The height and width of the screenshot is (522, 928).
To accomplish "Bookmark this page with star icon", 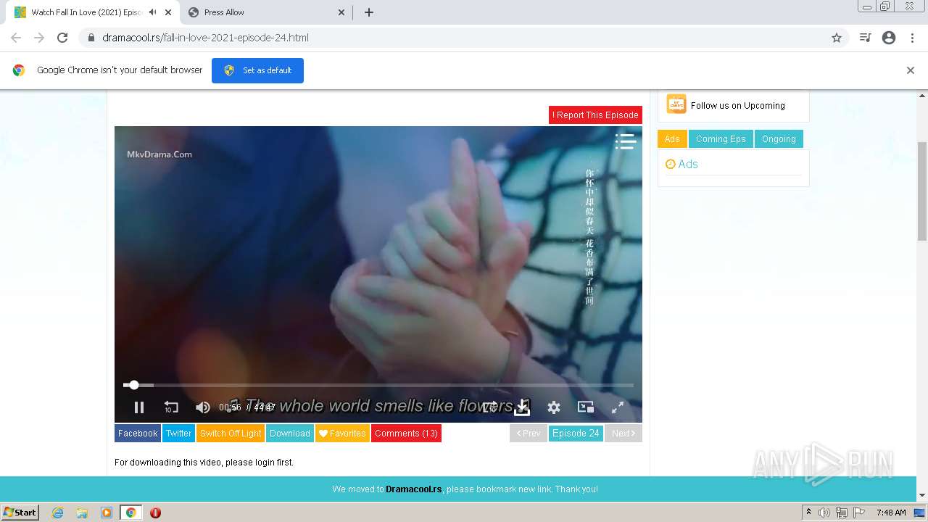I will click(837, 38).
